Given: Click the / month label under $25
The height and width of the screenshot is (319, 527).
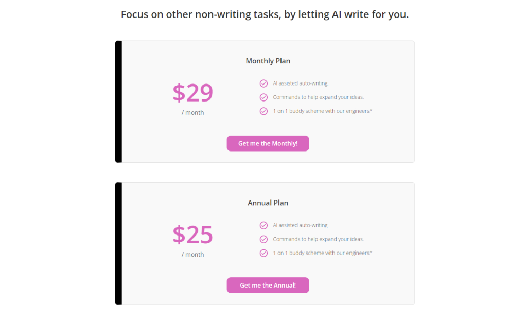Looking at the screenshot, I should point(192,255).
